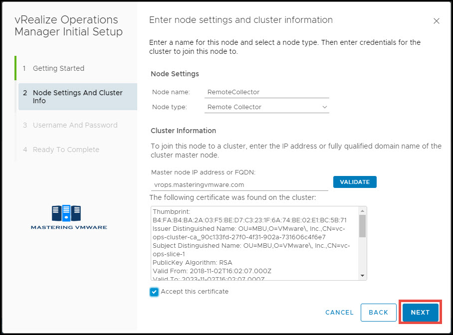
Task: Click the VALIDATE button
Action: click(x=355, y=182)
